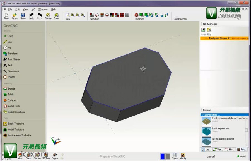251x161 pixels.
Task: Open Stock Toolpaths in CAM section
Action: (x=15, y=124)
